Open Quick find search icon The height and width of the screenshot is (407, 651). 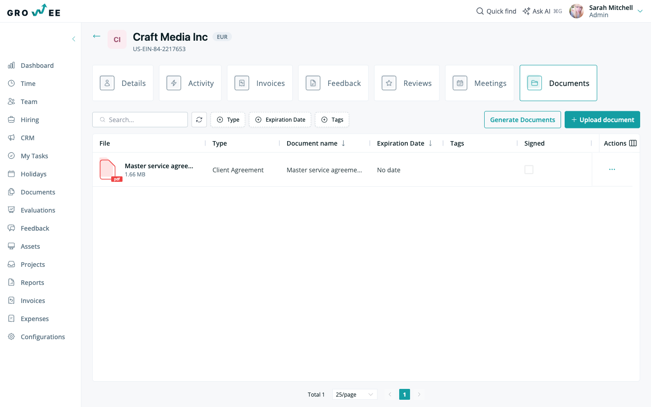pyautogui.click(x=480, y=11)
